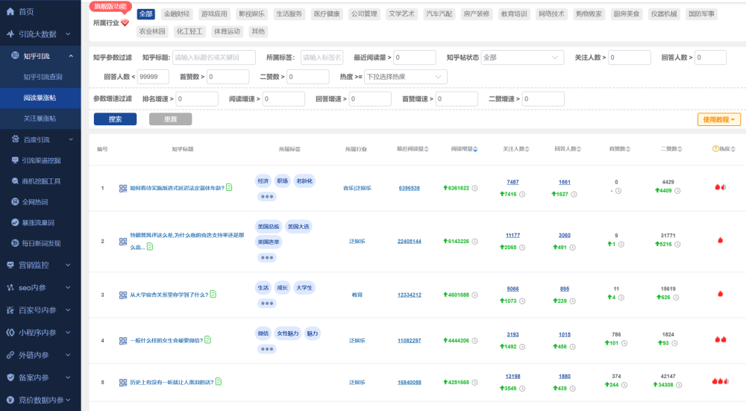The height and width of the screenshot is (411, 746).
Task: Open QR code icon for row 1 question
Action: pos(123,189)
